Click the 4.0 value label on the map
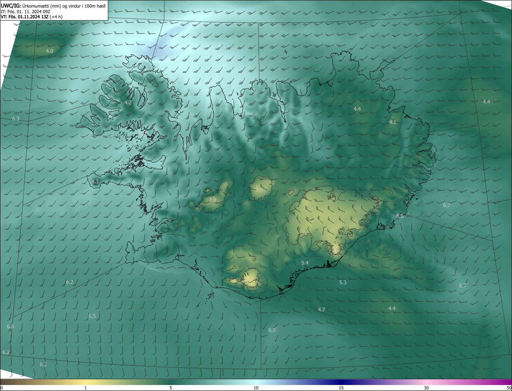 (x=50, y=51)
